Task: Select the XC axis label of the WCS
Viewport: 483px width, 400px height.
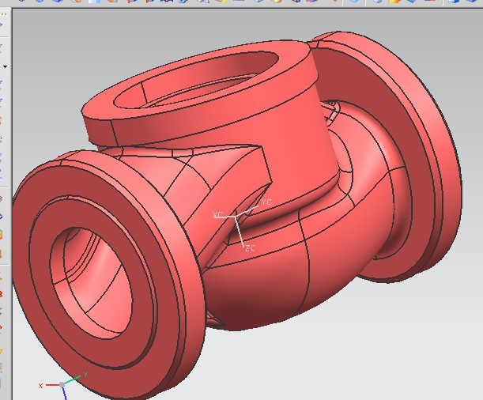Action: (217, 214)
